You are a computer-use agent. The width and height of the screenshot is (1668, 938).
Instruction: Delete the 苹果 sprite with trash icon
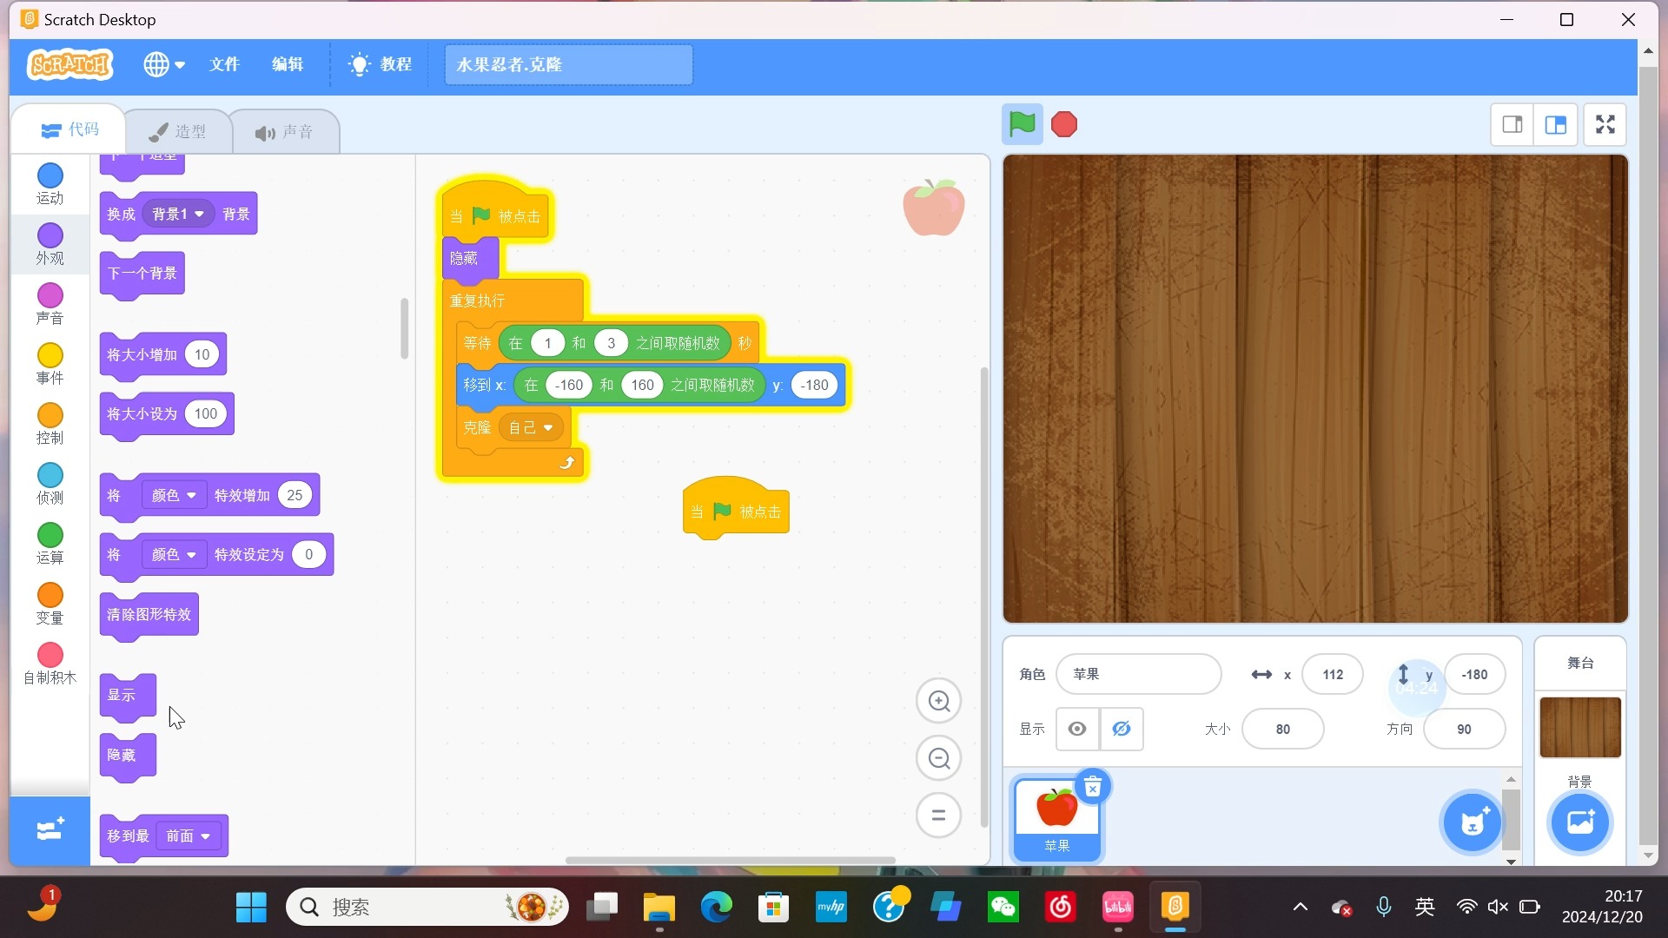click(x=1092, y=788)
